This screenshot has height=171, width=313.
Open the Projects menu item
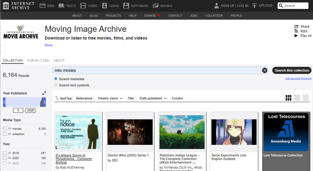(113, 16)
